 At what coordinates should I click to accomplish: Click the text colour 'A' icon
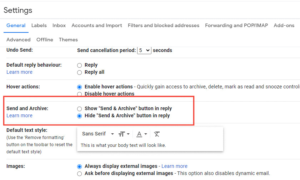click(139, 134)
